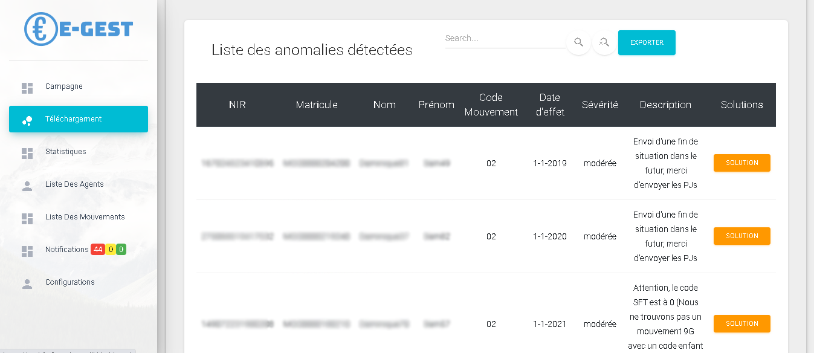Open the Notifications menu entry

click(66, 250)
